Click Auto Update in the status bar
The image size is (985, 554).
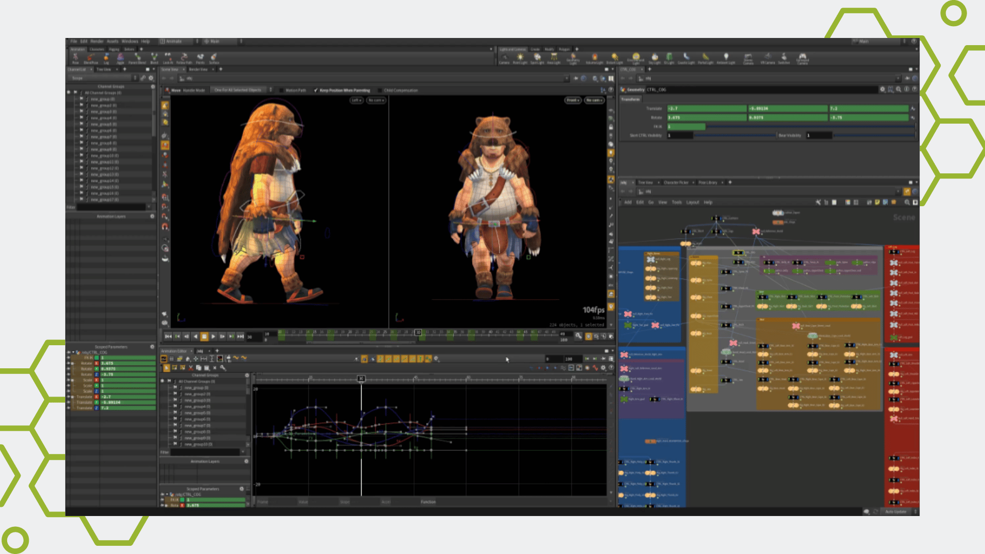pyautogui.click(x=896, y=512)
